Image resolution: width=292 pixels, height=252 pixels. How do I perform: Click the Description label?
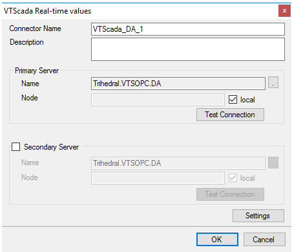click(x=26, y=42)
